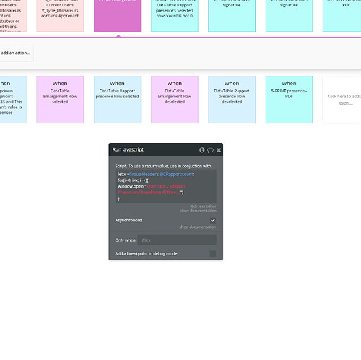Open the info icon in Run javascript header
Viewport: 361px width, 360px height.
[x=201, y=150]
